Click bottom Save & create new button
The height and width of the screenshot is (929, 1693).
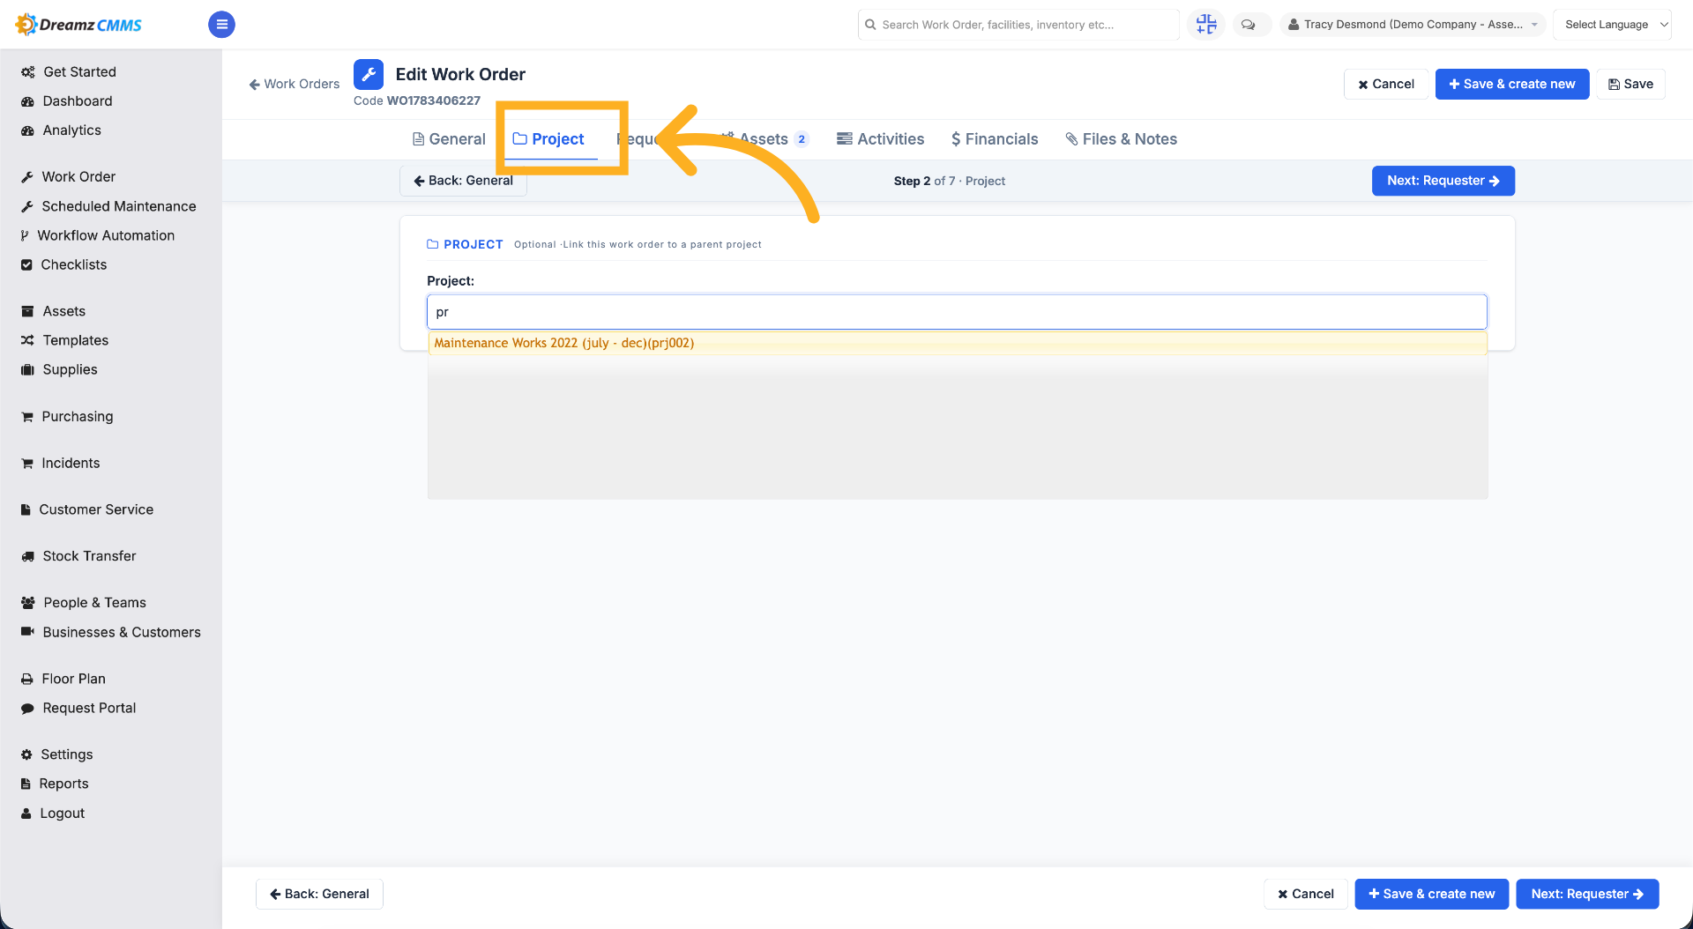tap(1431, 894)
